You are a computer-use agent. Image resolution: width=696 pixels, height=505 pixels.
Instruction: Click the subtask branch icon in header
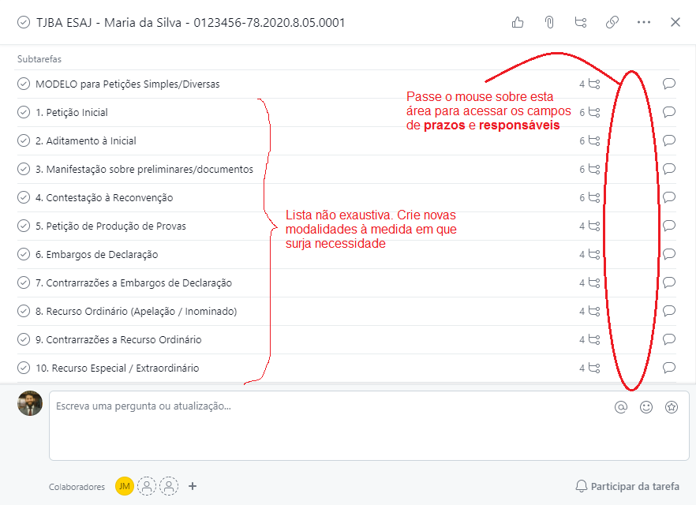581,22
